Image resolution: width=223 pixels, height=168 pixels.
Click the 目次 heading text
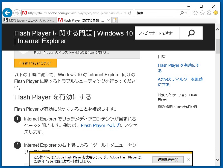point(162,57)
